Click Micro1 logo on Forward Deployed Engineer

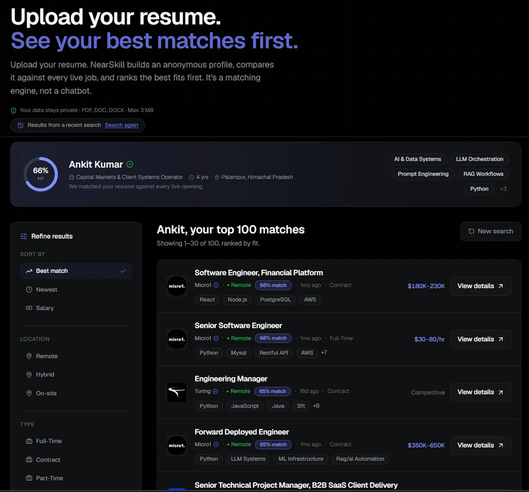pyautogui.click(x=177, y=445)
